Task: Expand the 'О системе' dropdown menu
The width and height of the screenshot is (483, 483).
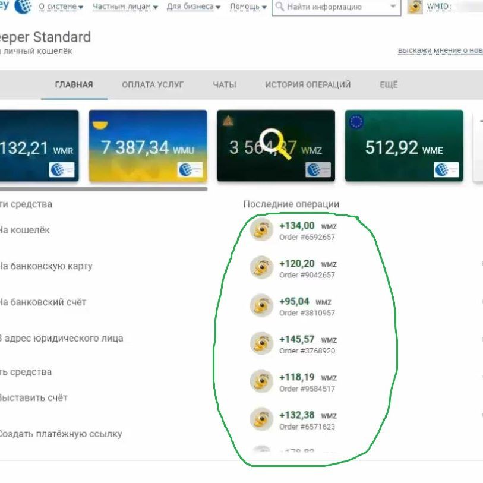Action: 61,7
